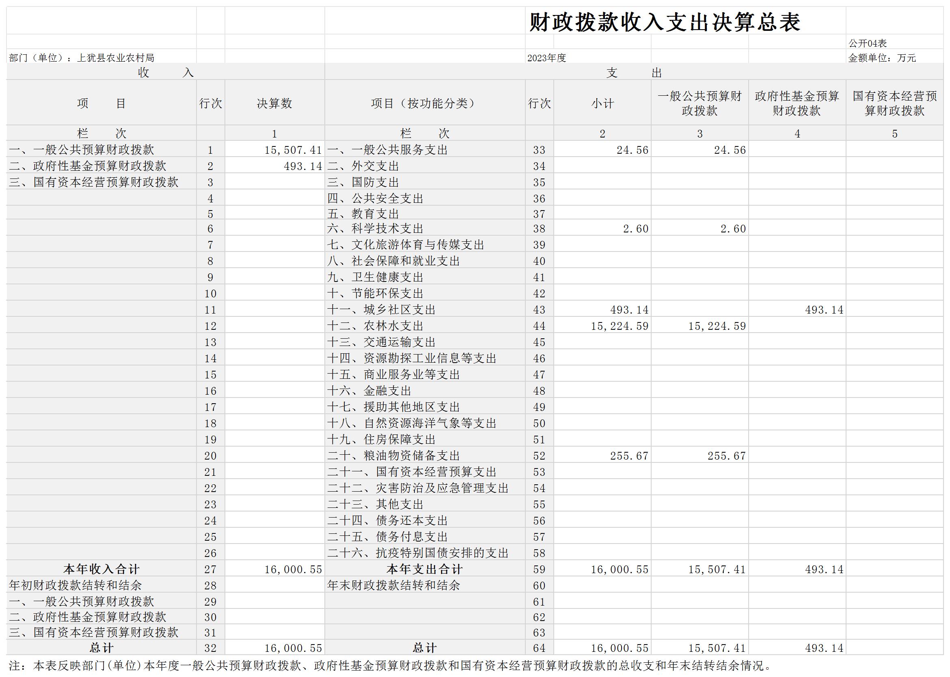
Task: Select the 一般公共预算财政拨款 expenditure column header
Action: [x=700, y=103]
